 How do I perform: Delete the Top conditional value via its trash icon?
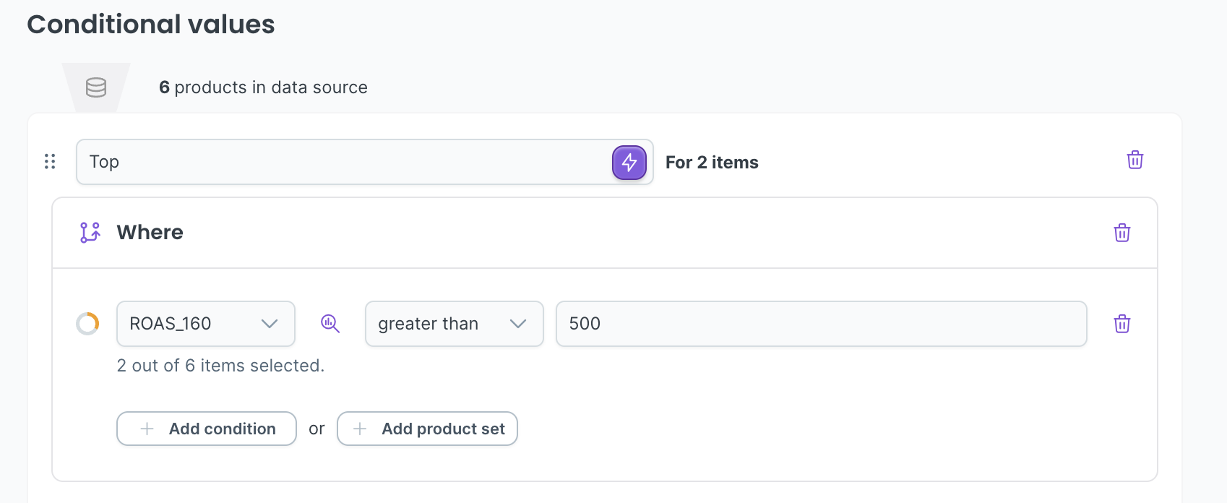(1135, 160)
